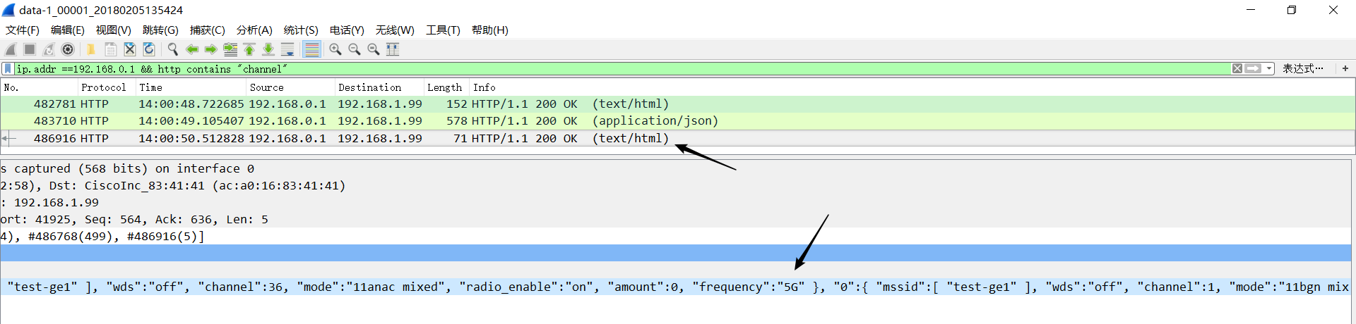Open capture options gear icon
This screenshot has width=1356, height=324.
(x=68, y=49)
